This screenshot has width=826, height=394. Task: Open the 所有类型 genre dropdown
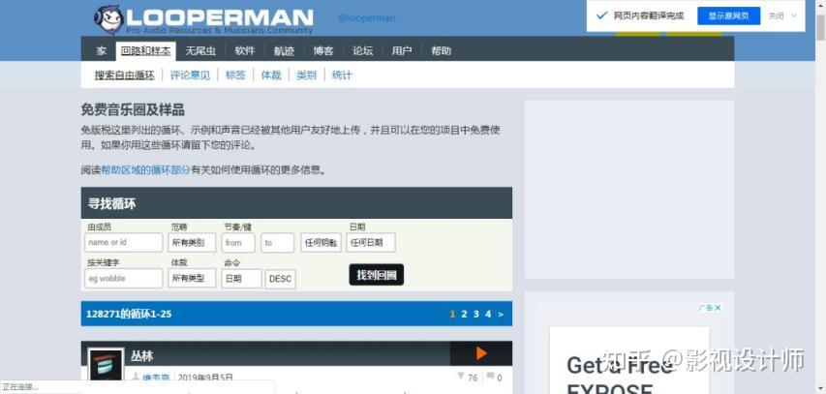192,278
